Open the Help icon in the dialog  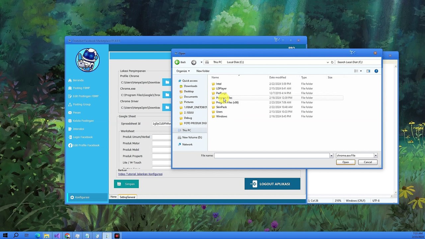[x=376, y=71]
